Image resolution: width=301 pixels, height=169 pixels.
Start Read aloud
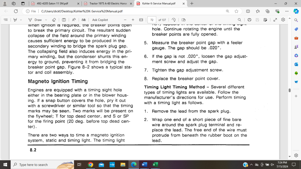[74, 20]
